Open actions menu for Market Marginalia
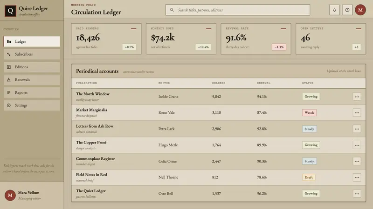The width and height of the screenshot is (373, 209). [x=357, y=113]
